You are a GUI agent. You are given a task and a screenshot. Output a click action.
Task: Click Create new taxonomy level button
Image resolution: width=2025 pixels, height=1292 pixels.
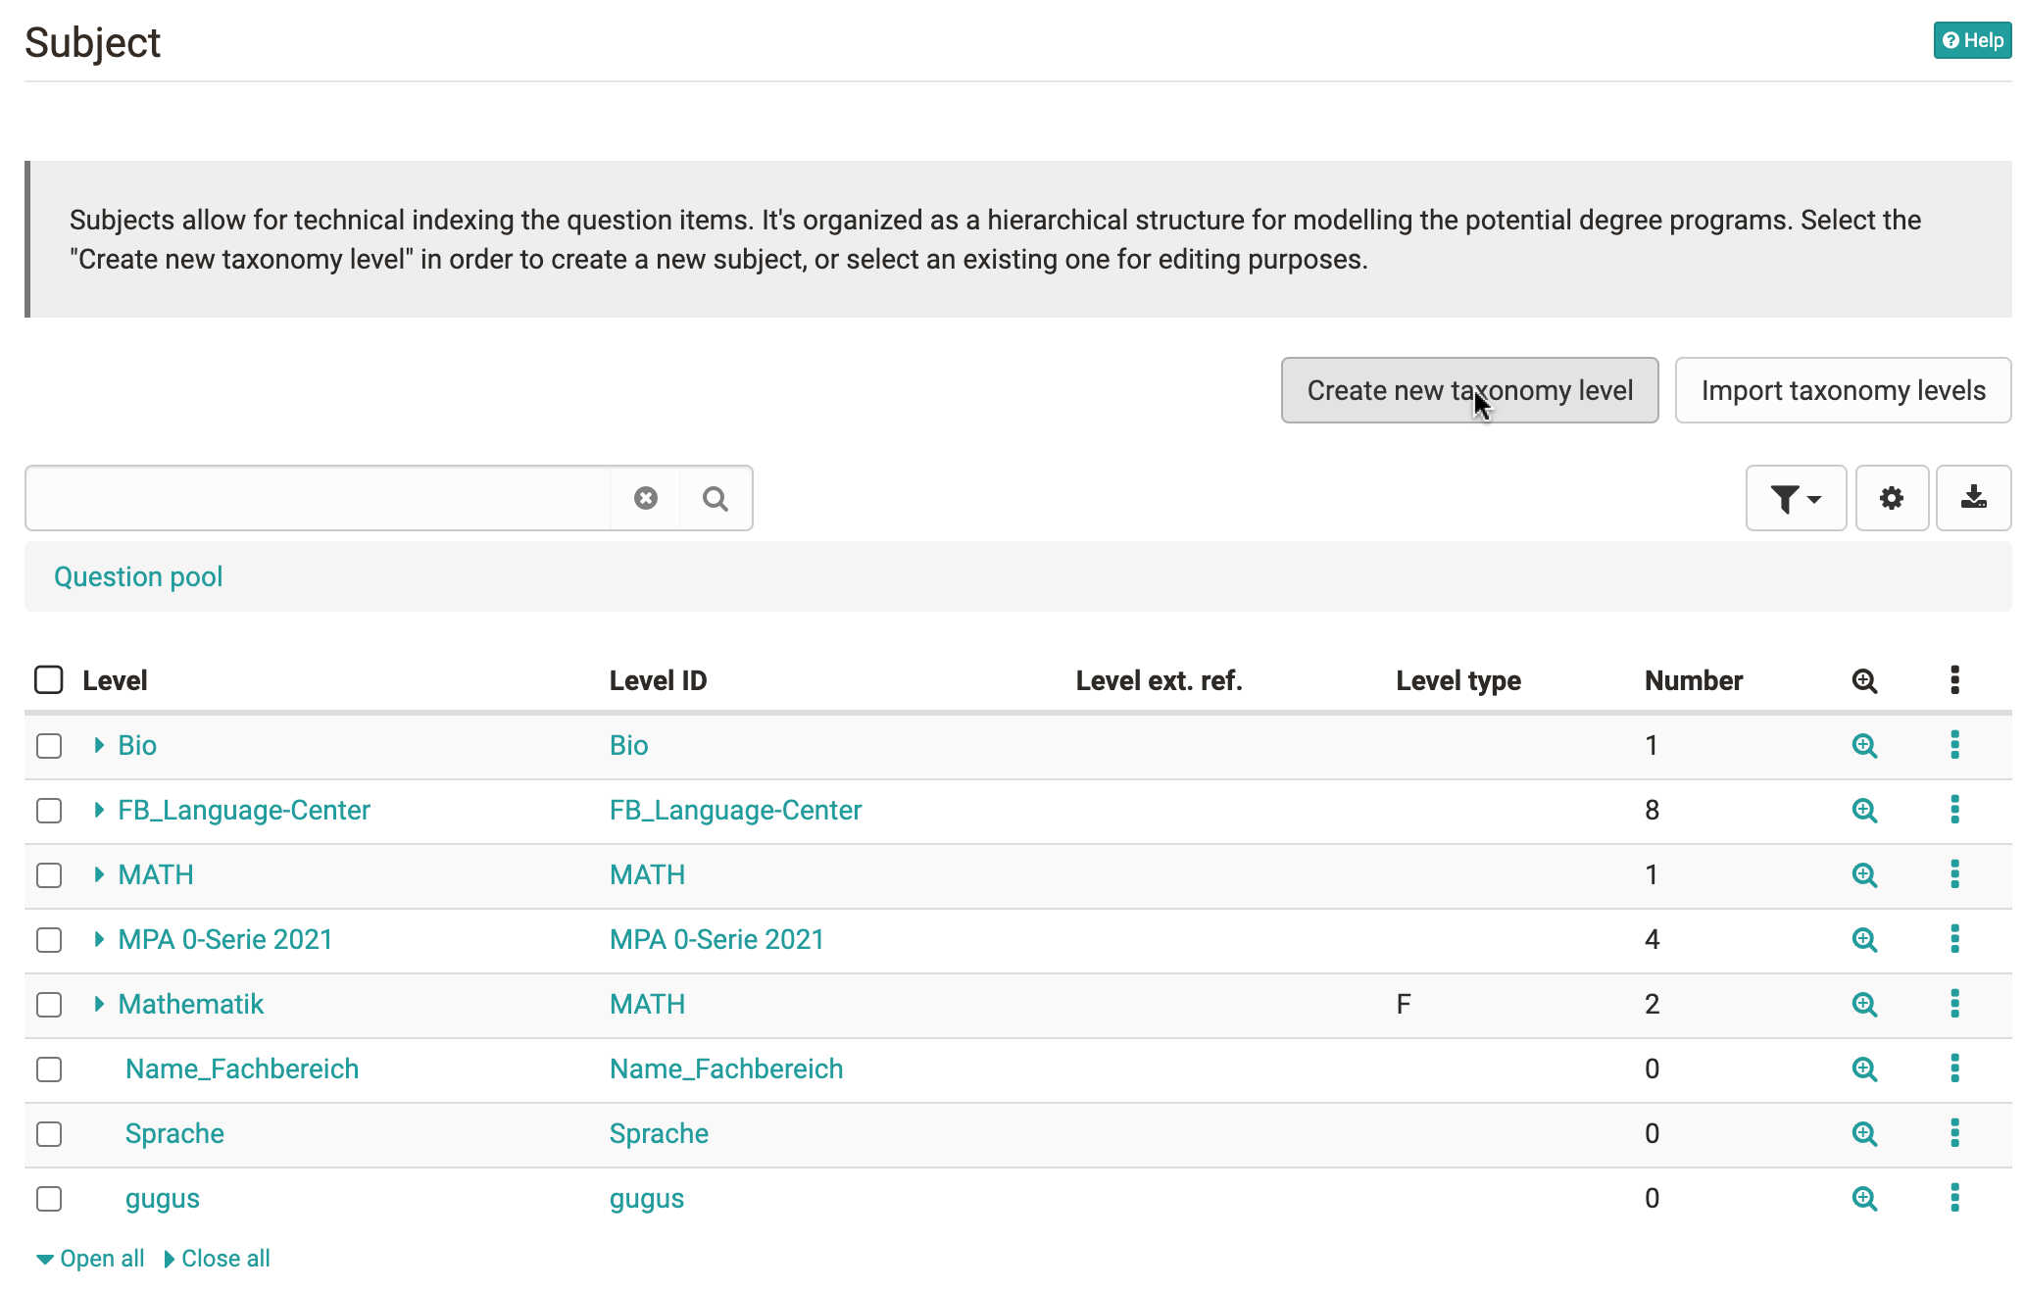click(1469, 390)
